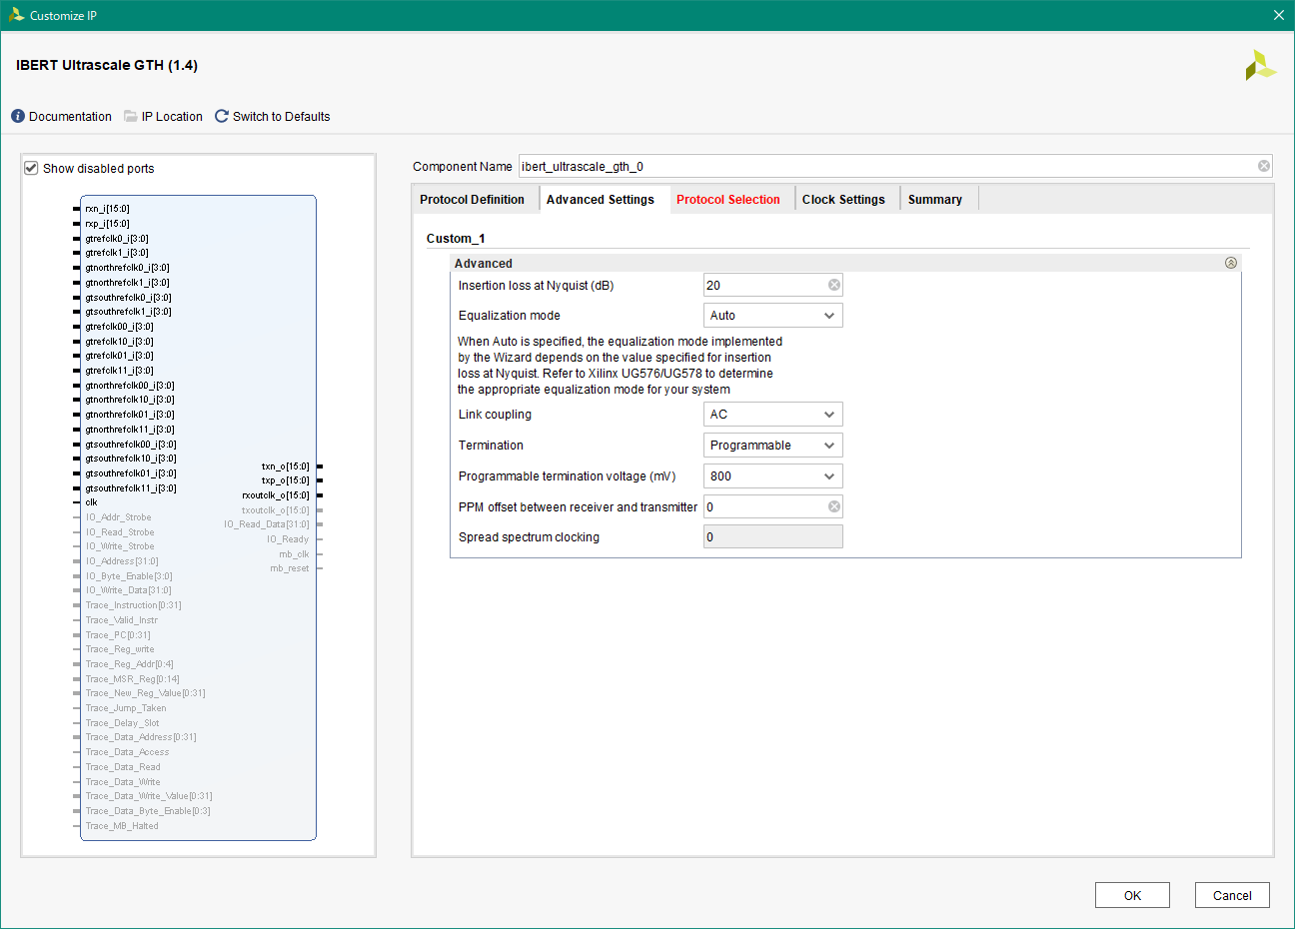Screen dimensions: 1295x929
Task: Click the Cancel button
Action: click(1232, 895)
